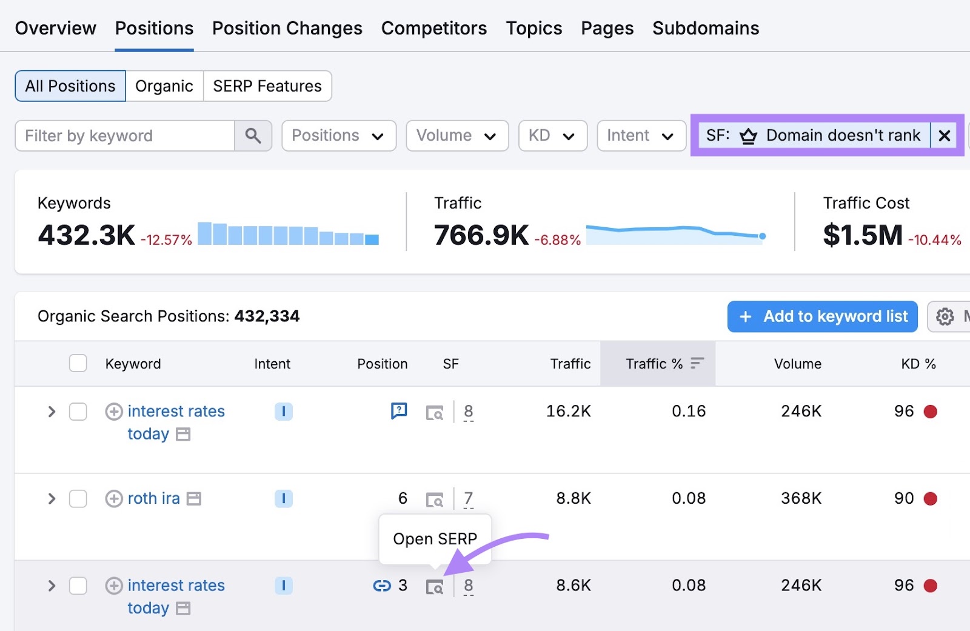
Task: Click the Open SERP icon under the tooltip
Action: point(434,585)
